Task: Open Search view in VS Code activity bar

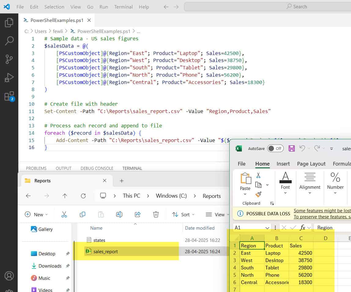Action: (9, 41)
